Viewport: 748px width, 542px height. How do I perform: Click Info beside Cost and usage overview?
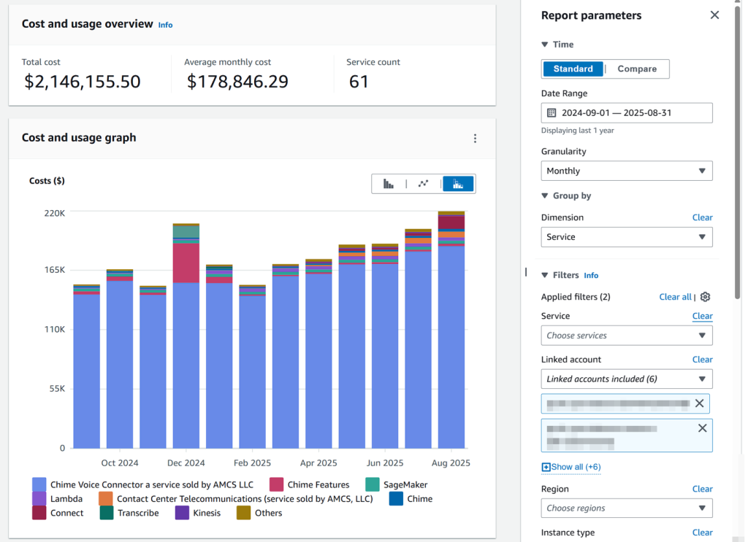click(x=165, y=25)
